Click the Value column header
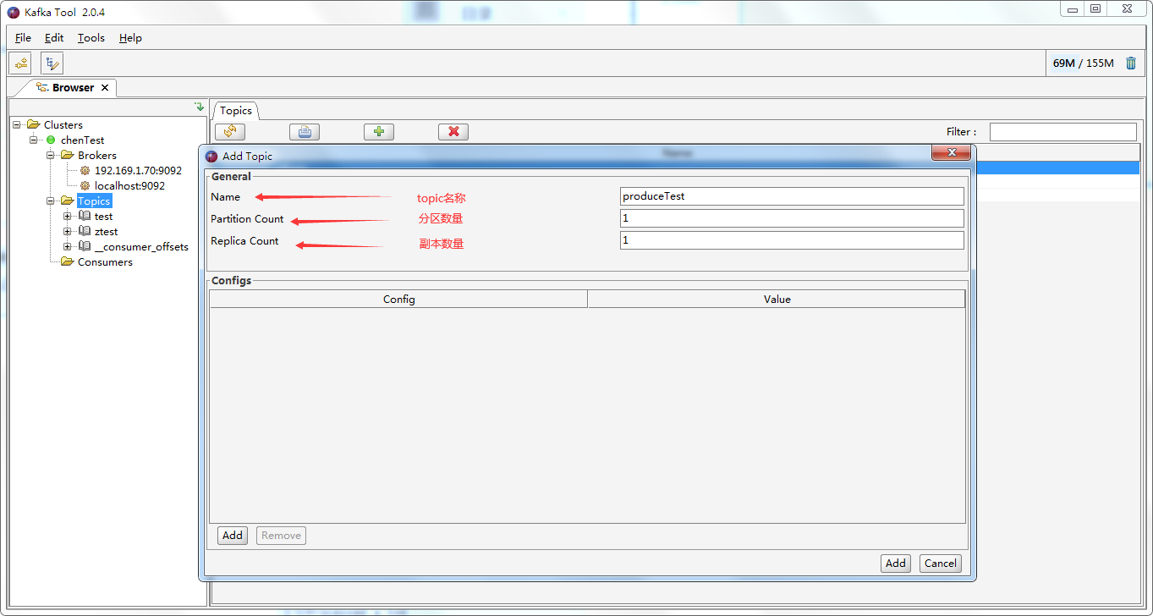Viewport: 1153px width, 616px height. coord(777,299)
